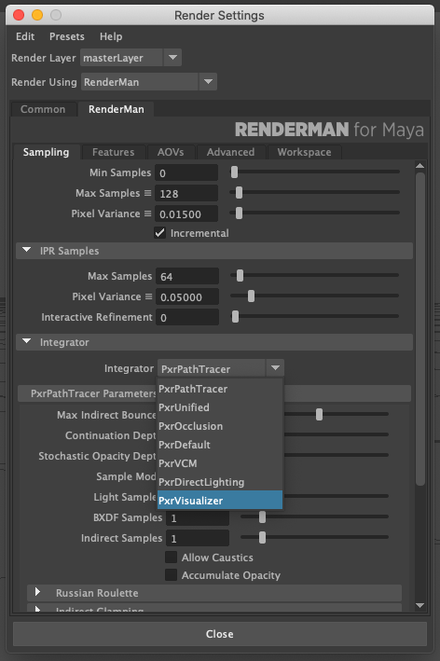Click the Interactive Refinement input field
440x661 pixels.
187,317
